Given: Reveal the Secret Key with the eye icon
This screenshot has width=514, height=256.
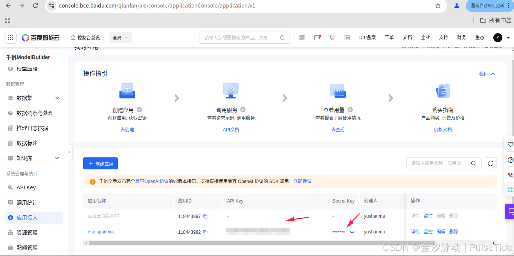Looking at the screenshot, I should 352,232.
